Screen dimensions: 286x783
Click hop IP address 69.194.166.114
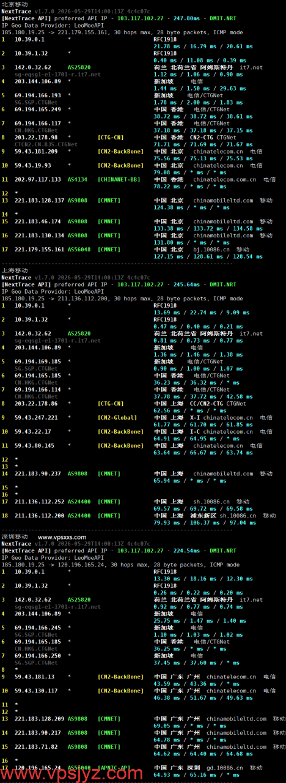[x=38, y=389]
